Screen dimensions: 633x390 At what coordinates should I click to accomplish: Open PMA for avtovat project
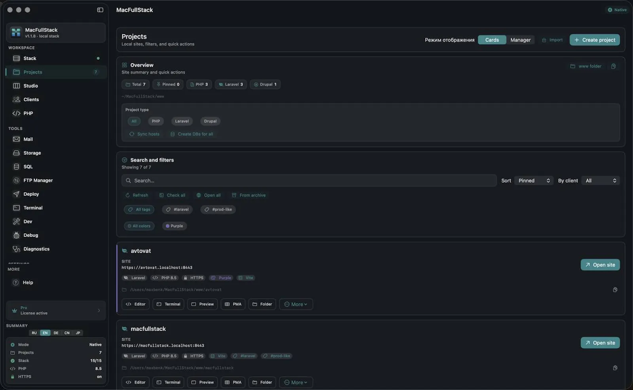(233, 304)
